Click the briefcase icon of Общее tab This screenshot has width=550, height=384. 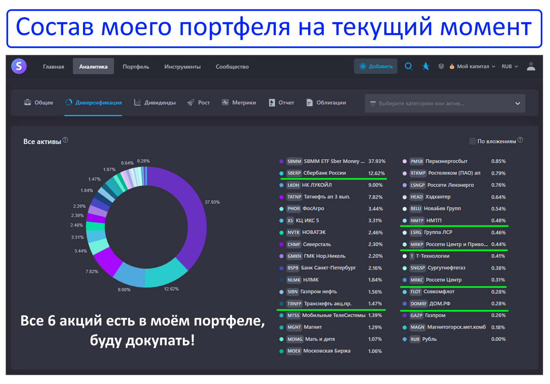(x=27, y=102)
